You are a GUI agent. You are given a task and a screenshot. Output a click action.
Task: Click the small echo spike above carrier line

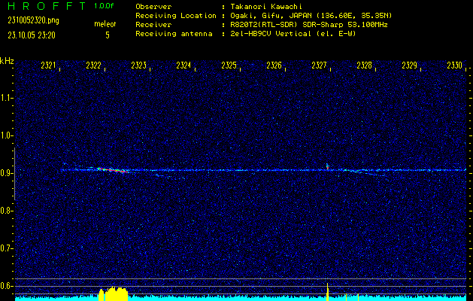coord(327,165)
